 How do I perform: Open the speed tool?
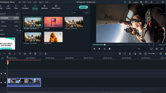[x=25, y=54]
